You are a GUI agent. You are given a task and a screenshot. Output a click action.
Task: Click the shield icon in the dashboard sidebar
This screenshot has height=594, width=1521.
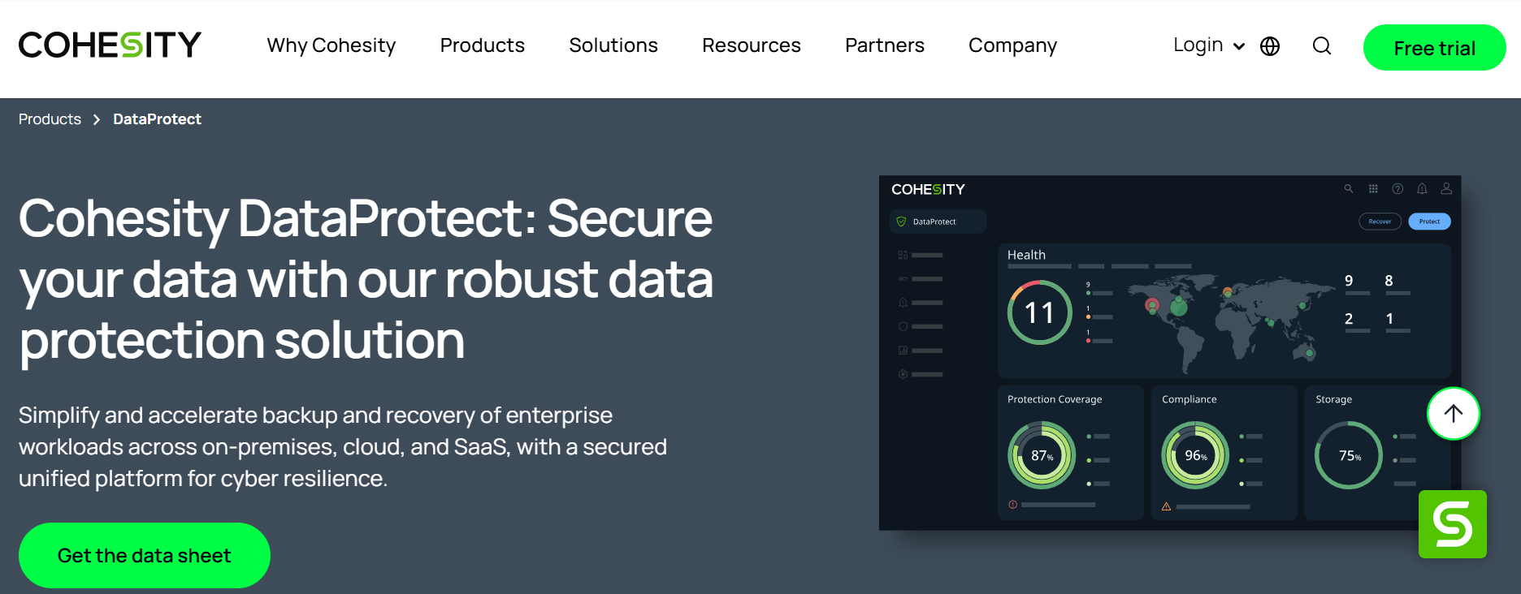pos(902,326)
